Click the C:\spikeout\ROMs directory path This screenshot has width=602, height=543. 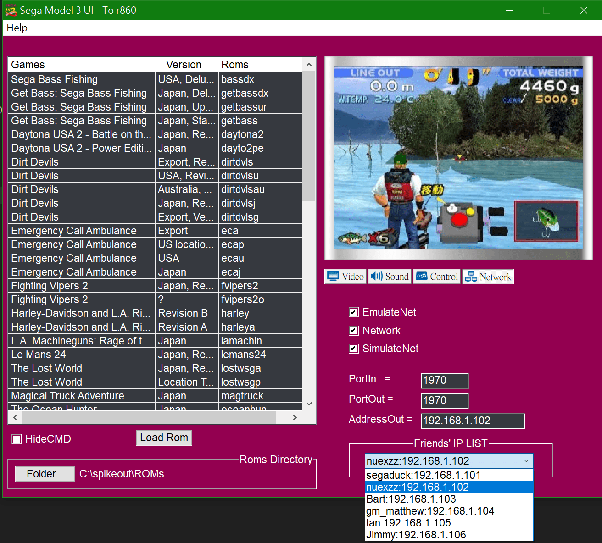click(x=122, y=474)
